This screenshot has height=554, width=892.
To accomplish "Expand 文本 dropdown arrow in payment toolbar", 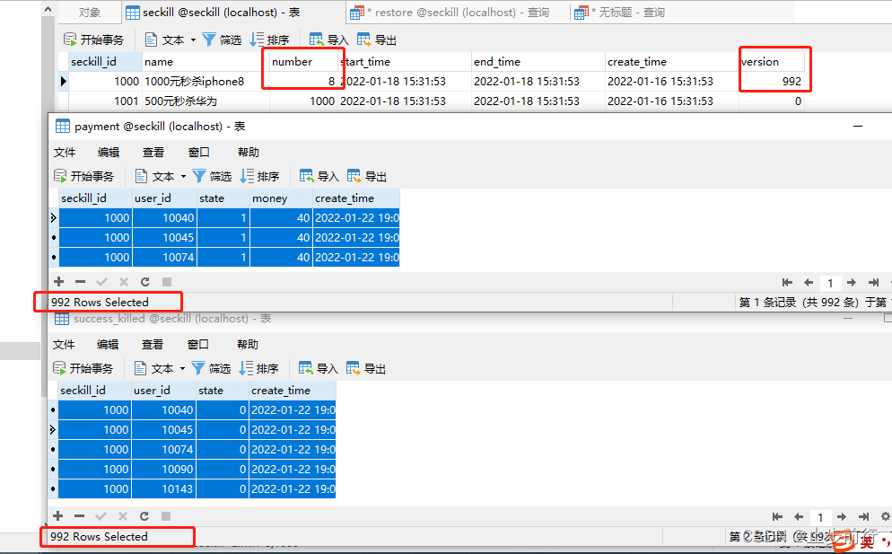I will click(x=183, y=177).
